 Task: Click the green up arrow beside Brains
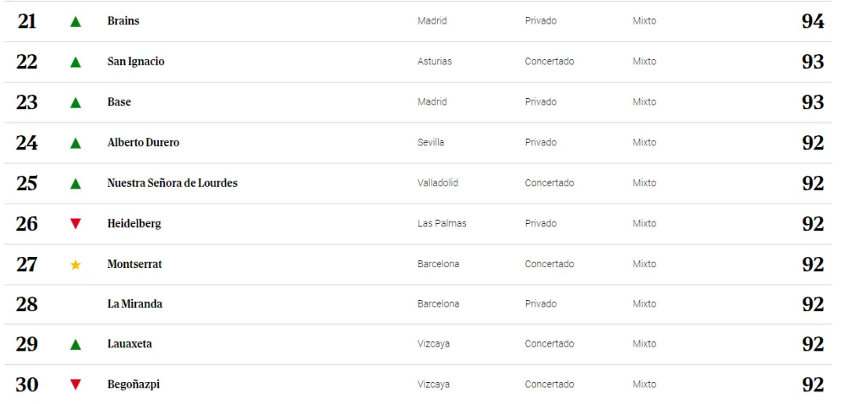75,22
